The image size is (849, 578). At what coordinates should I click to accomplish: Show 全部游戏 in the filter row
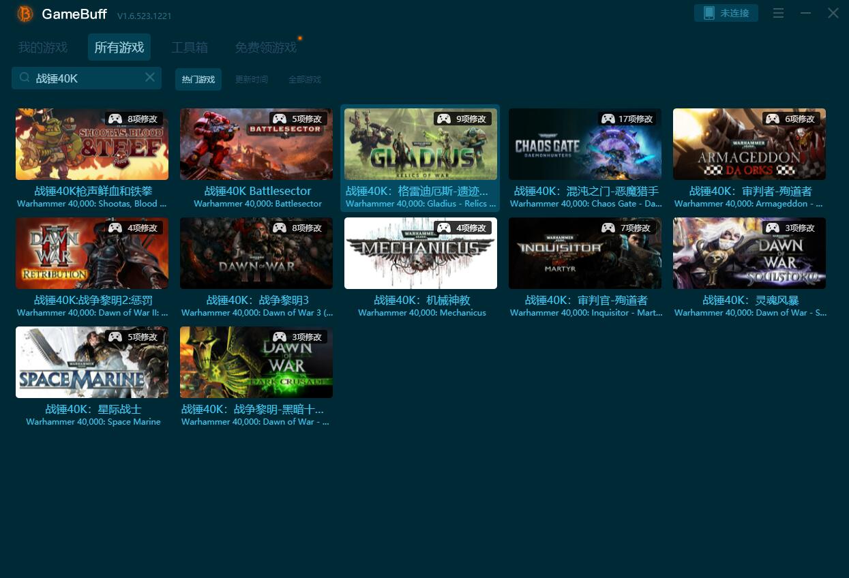305,79
